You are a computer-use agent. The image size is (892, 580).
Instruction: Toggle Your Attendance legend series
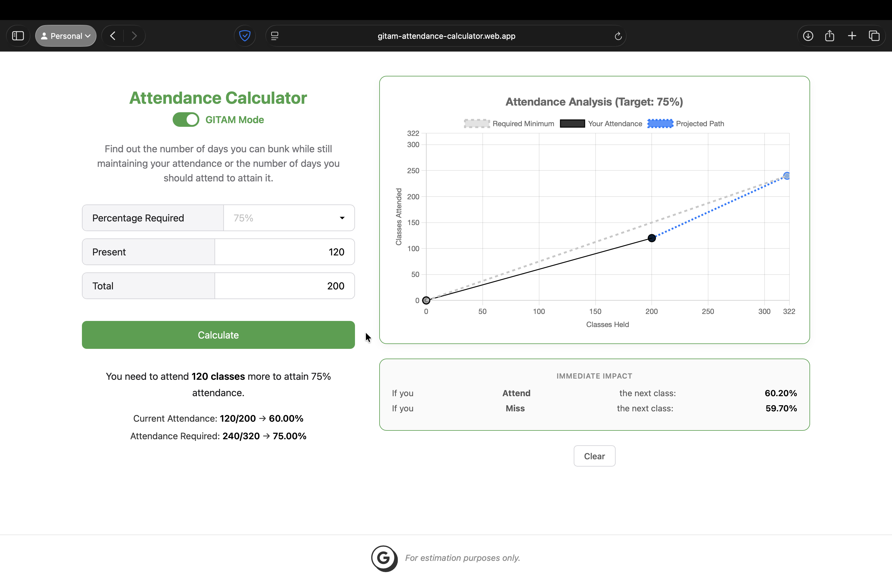click(601, 124)
